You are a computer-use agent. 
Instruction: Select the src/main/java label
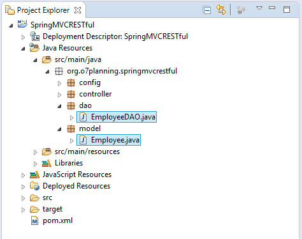(78, 59)
